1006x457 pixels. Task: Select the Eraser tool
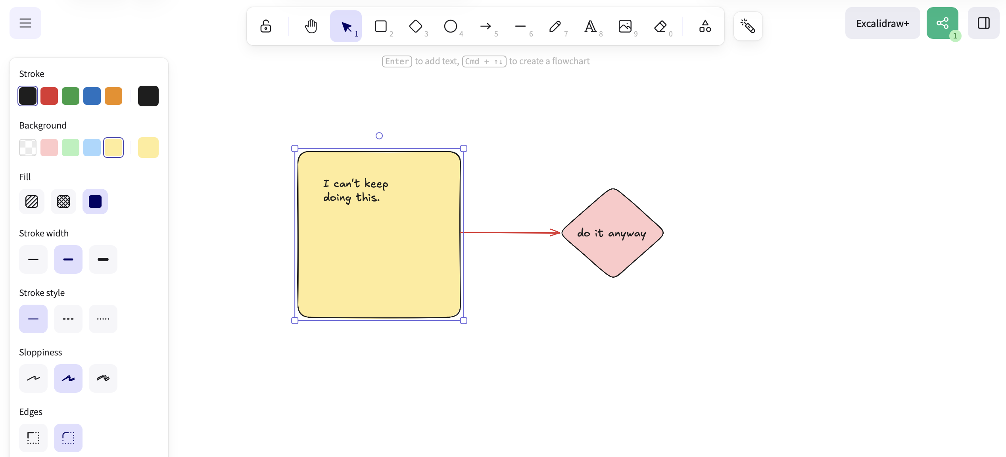[660, 26]
